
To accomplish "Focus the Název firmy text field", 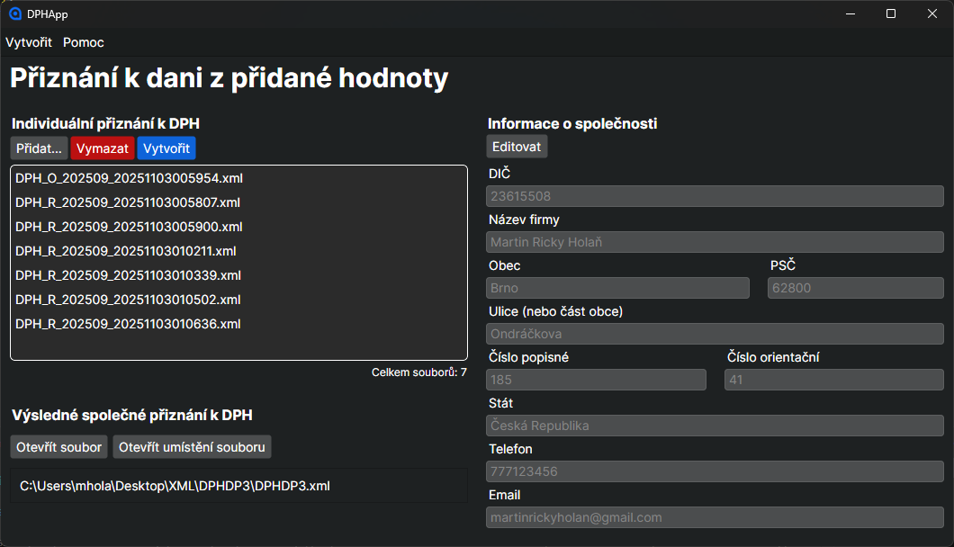I will [715, 242].
